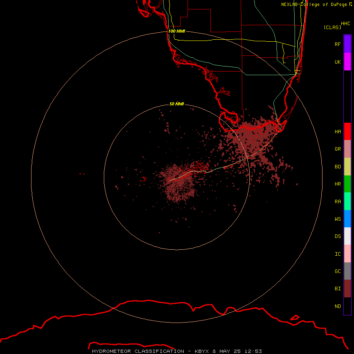
Task: Select the BD legend label
Action: click(x=338, y=167)
